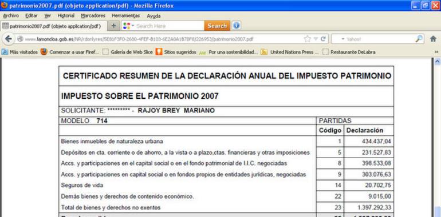Click the vertical scrollbar up arrow
The width and height of the screenshot is (441, 217).
[437, 62]
